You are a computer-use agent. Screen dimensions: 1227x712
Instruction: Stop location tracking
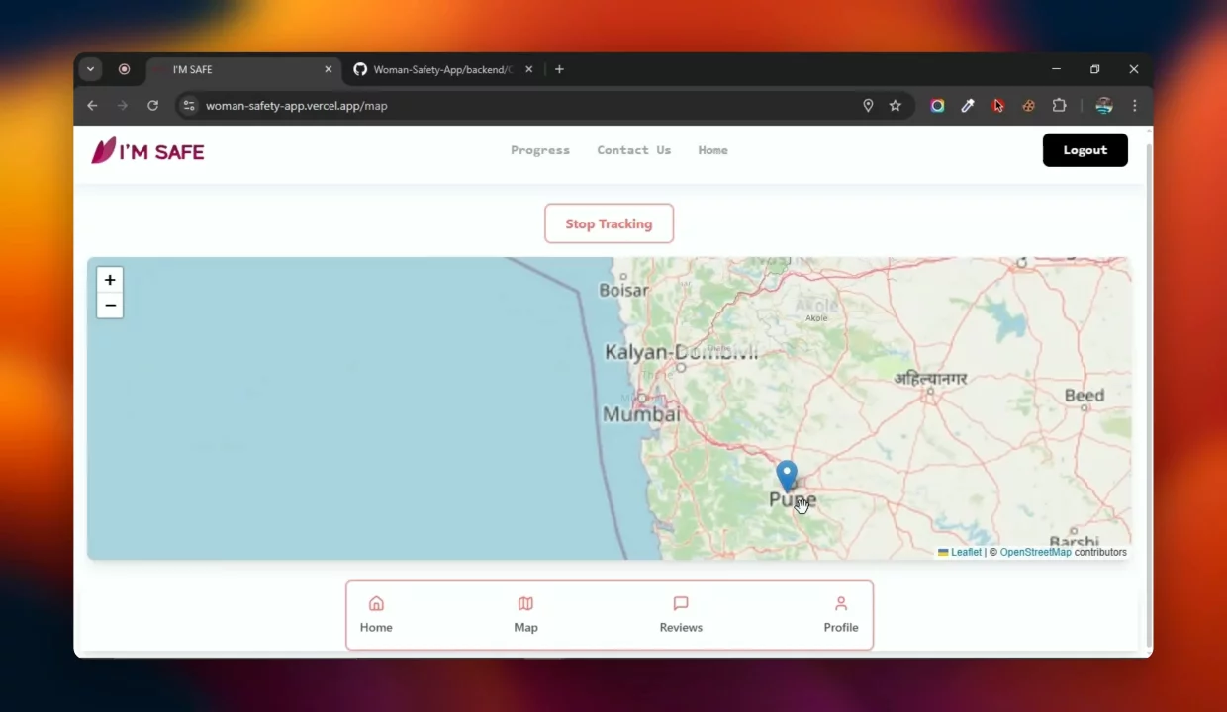609,223
